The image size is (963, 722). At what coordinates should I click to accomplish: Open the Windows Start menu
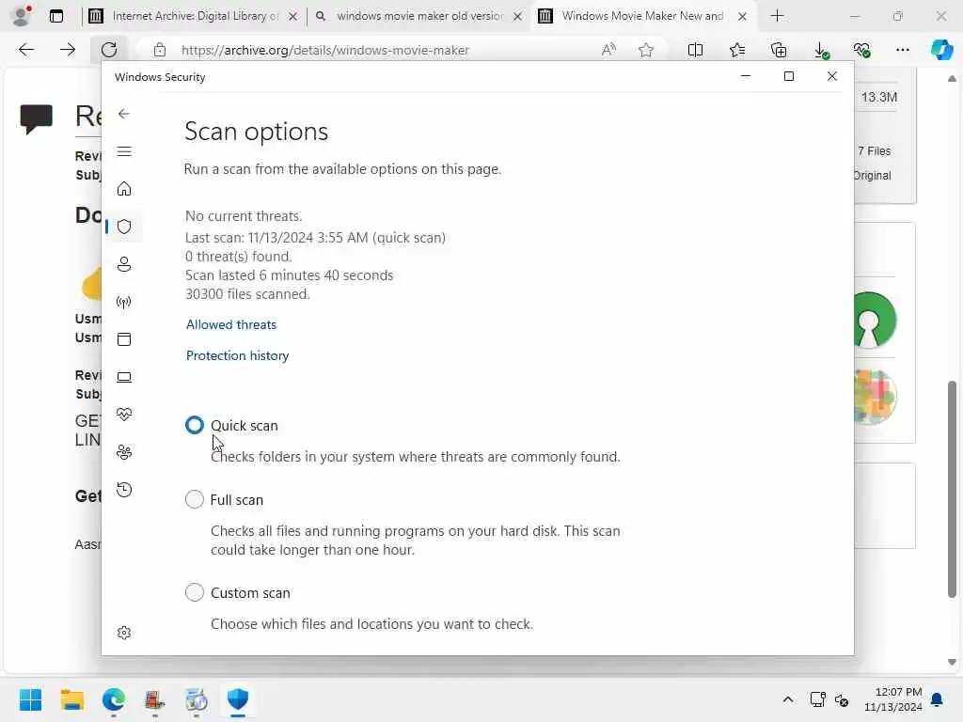[30, 699]
